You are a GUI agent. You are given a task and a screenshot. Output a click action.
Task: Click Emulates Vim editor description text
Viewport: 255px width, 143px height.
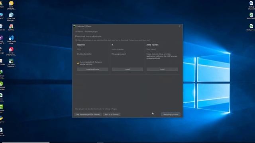point(84,54)
